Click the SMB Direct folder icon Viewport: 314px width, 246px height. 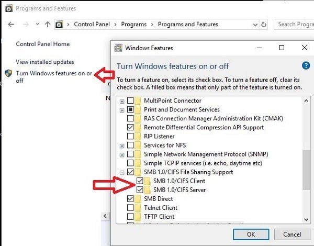(x=139, y=198)
